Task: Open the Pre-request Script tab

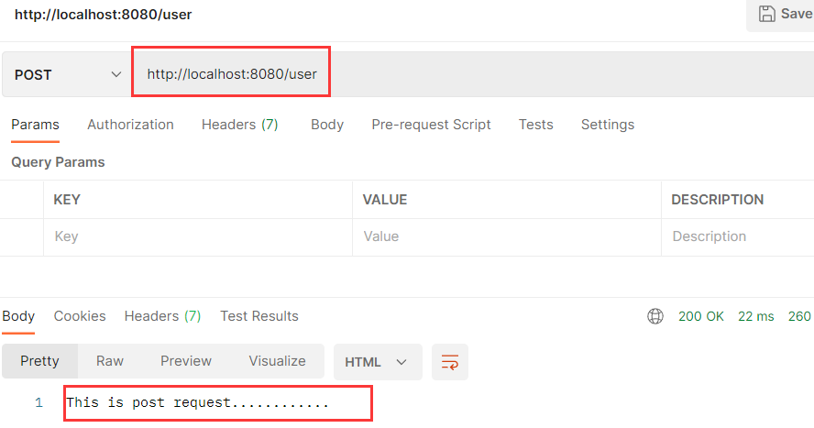Action: [x=431, y=125]
